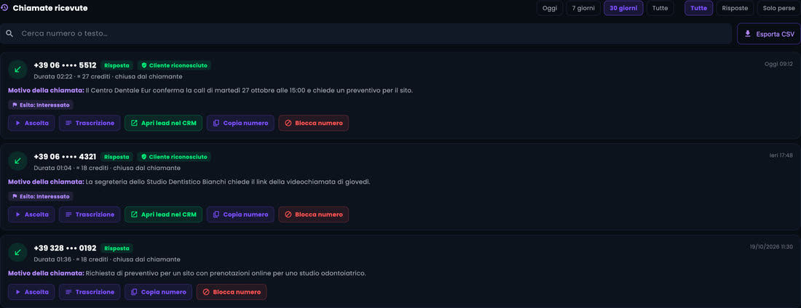Click the Risposta badge on call 5512
The height and width of the screenshot is (308, 801).
click(x=117, y=65)
